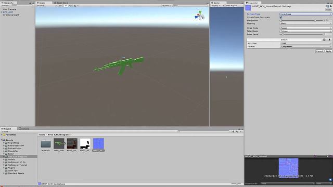Viewport: 333px width, 187px height.
Task: Select the standalone download platform icon tab
Action: [x=329, y=39]
